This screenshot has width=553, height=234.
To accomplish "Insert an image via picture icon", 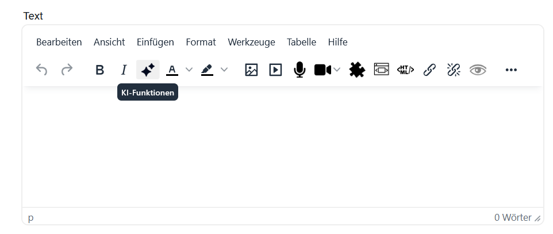I will [x=251, y=70].
